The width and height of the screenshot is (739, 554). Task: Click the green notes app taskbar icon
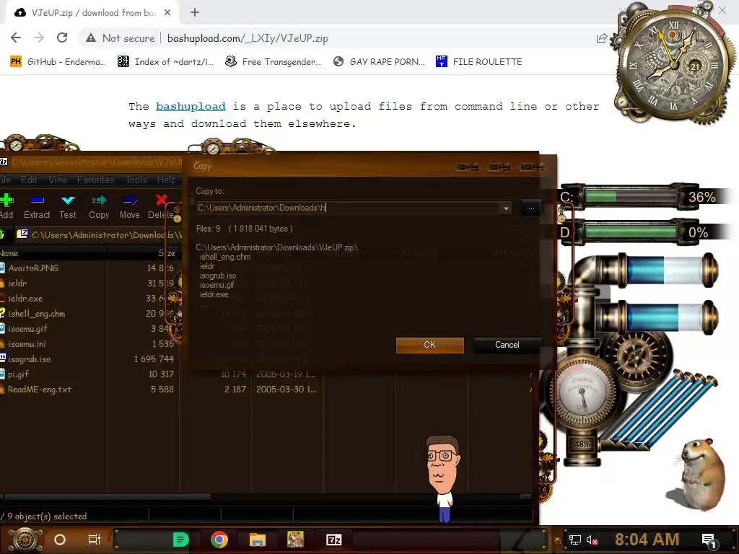click(180, 540)
